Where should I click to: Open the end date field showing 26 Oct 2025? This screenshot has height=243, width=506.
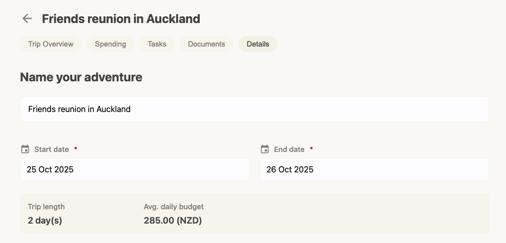(x=374, y=169)
